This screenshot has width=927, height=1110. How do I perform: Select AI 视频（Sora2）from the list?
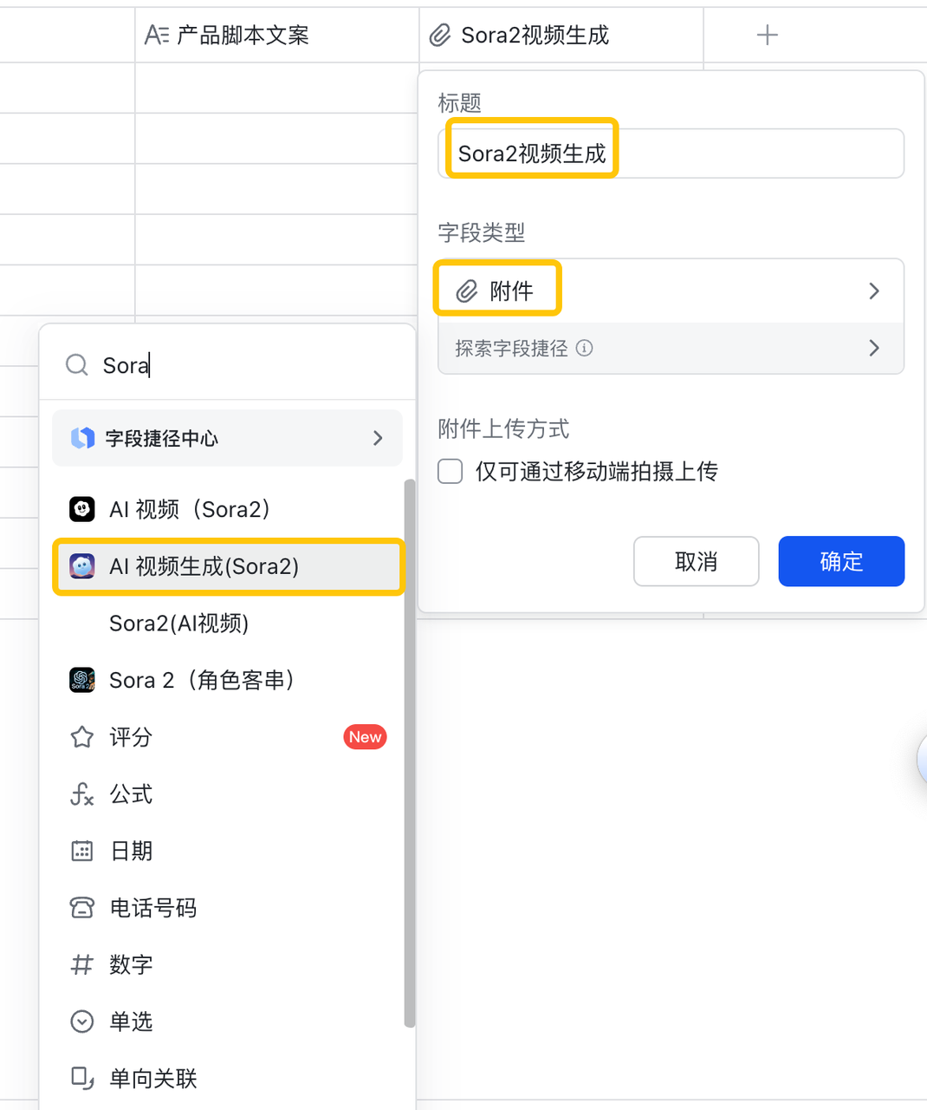227,509
